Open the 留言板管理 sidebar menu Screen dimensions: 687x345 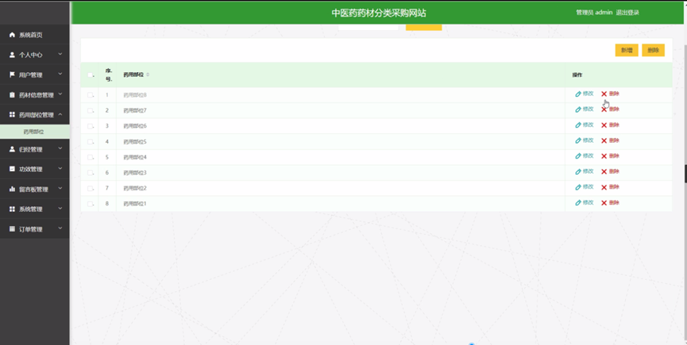(x=35, y=190)
